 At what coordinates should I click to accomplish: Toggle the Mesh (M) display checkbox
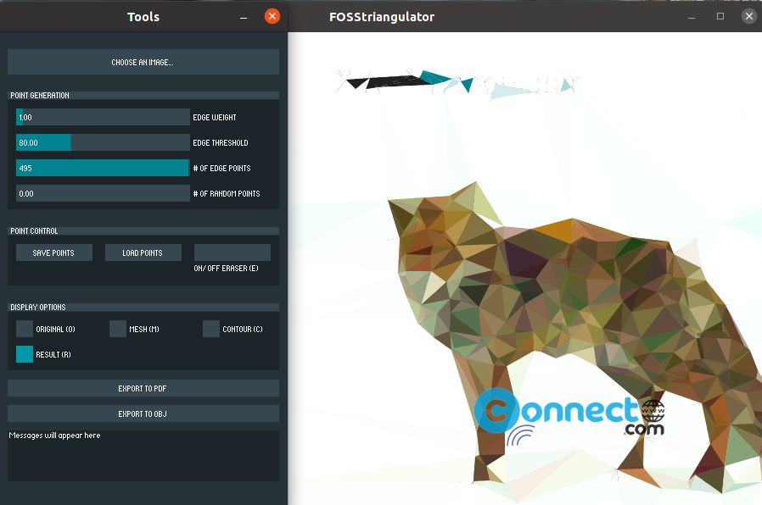(118, 329)
